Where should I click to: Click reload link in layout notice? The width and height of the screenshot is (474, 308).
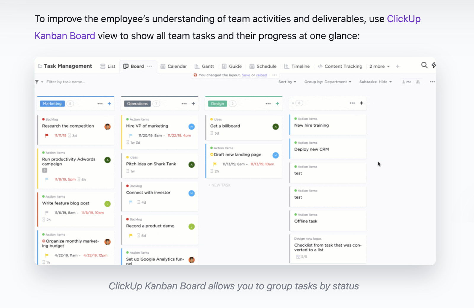262,75
